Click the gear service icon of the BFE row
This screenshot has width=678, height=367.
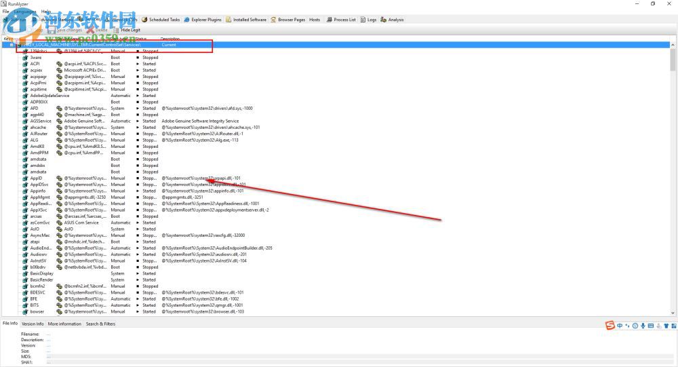pos(26,299)
